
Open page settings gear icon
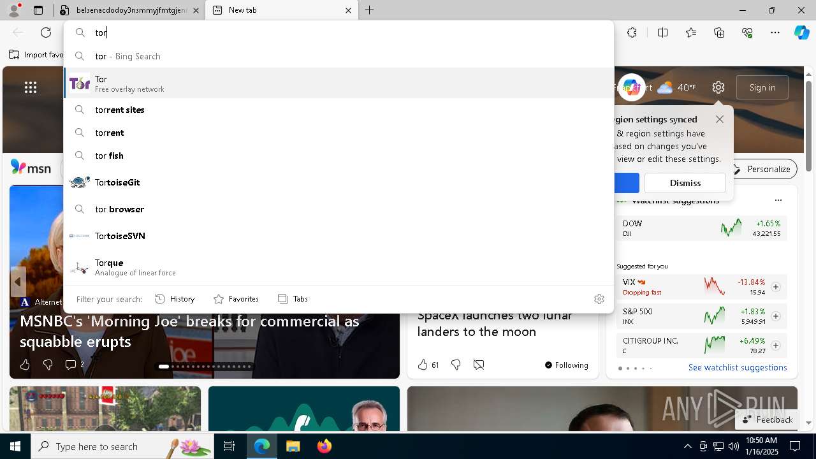718,87
